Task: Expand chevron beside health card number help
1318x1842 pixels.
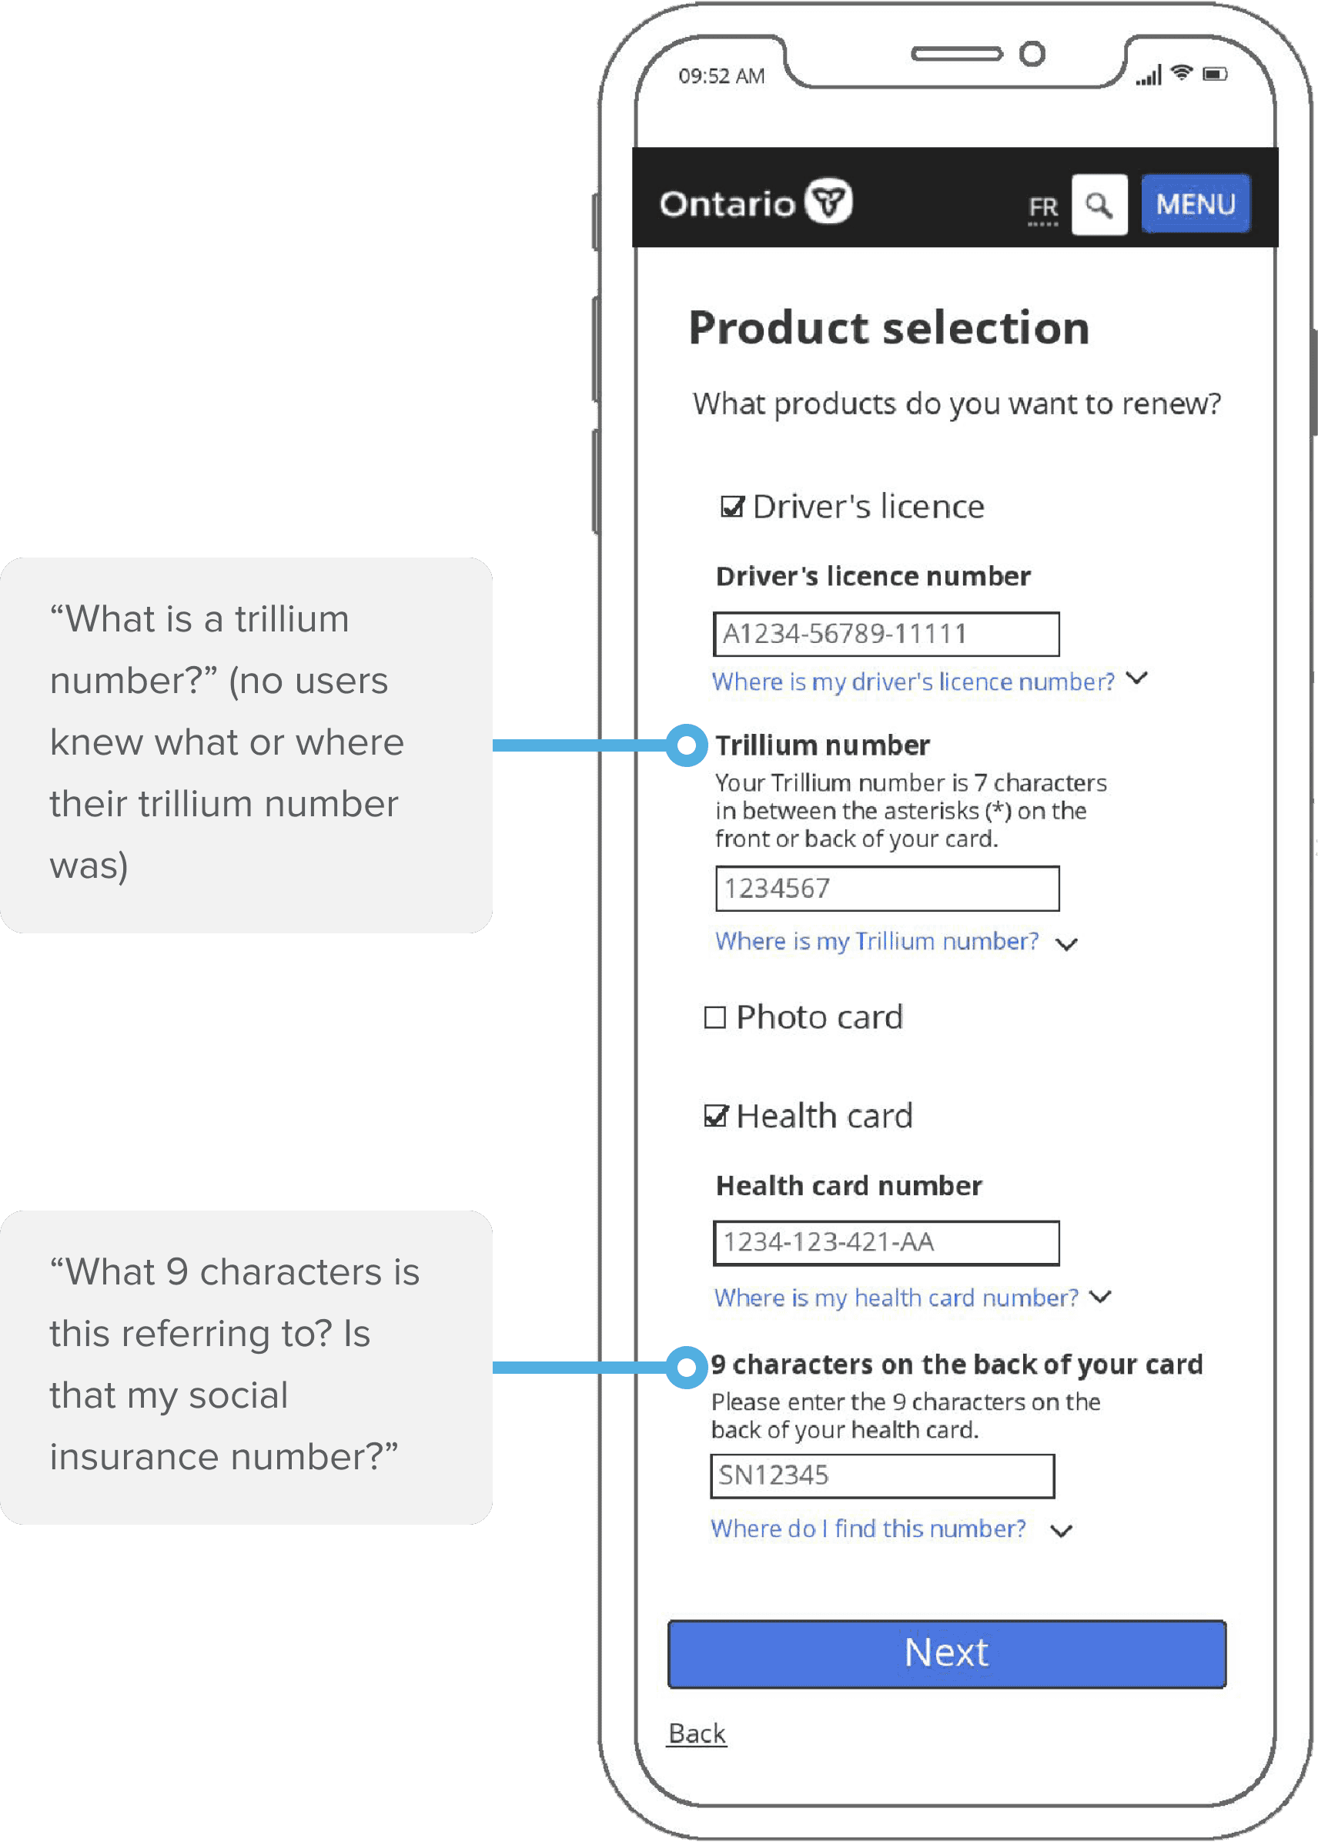Action: [1100, 1297]
